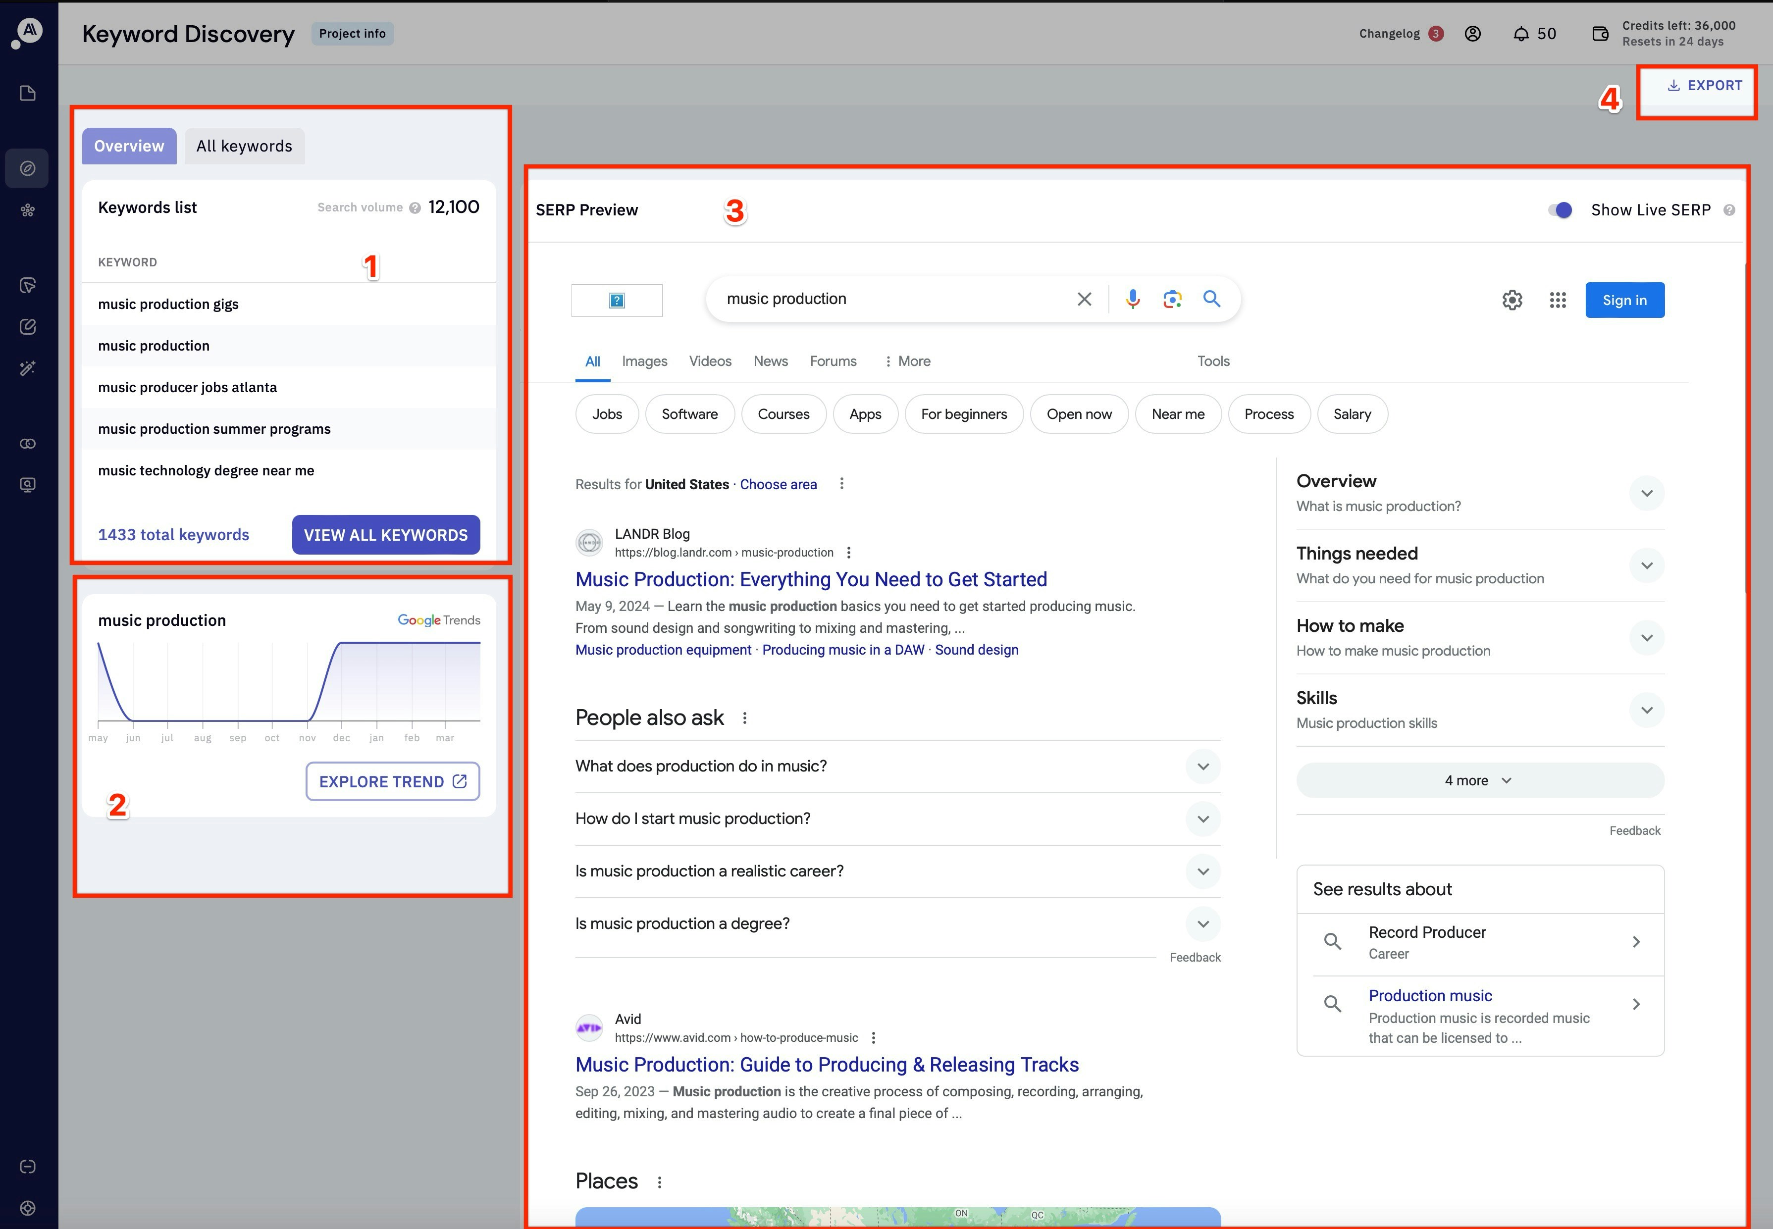Click the compass icon in left sidebar
1773x1229 pixels.
coord(28,168)
